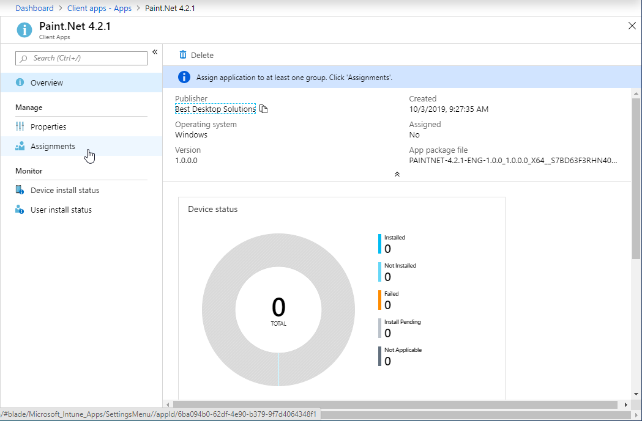Close the Paint.Net 4.2.1 blade
642x421 pixels.
[632, 26]
